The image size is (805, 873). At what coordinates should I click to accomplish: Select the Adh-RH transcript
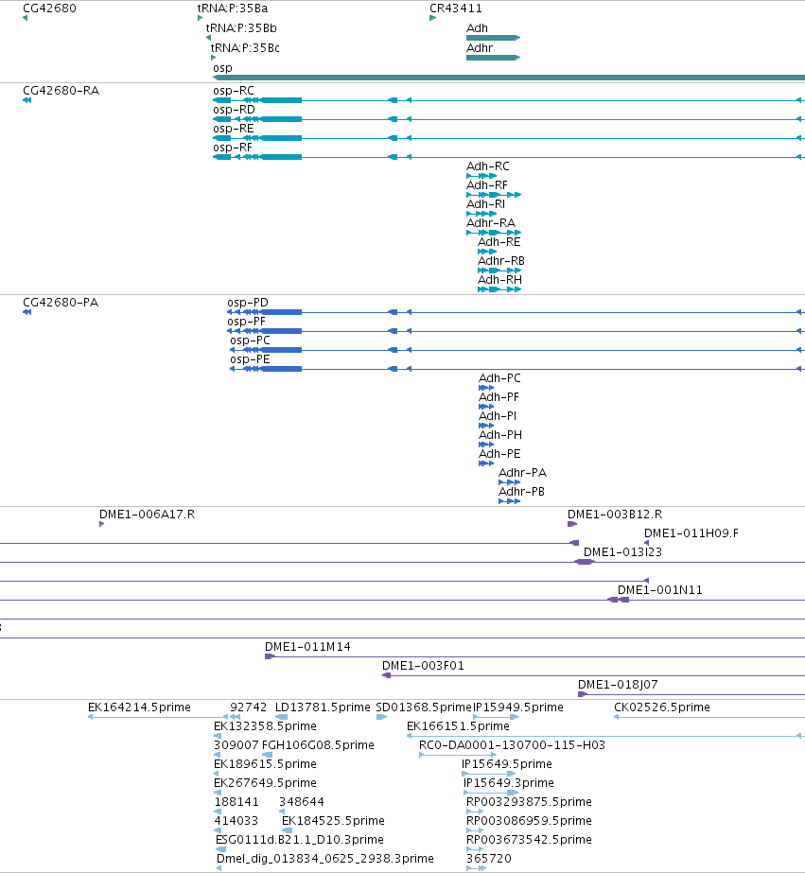click(499, 289)
